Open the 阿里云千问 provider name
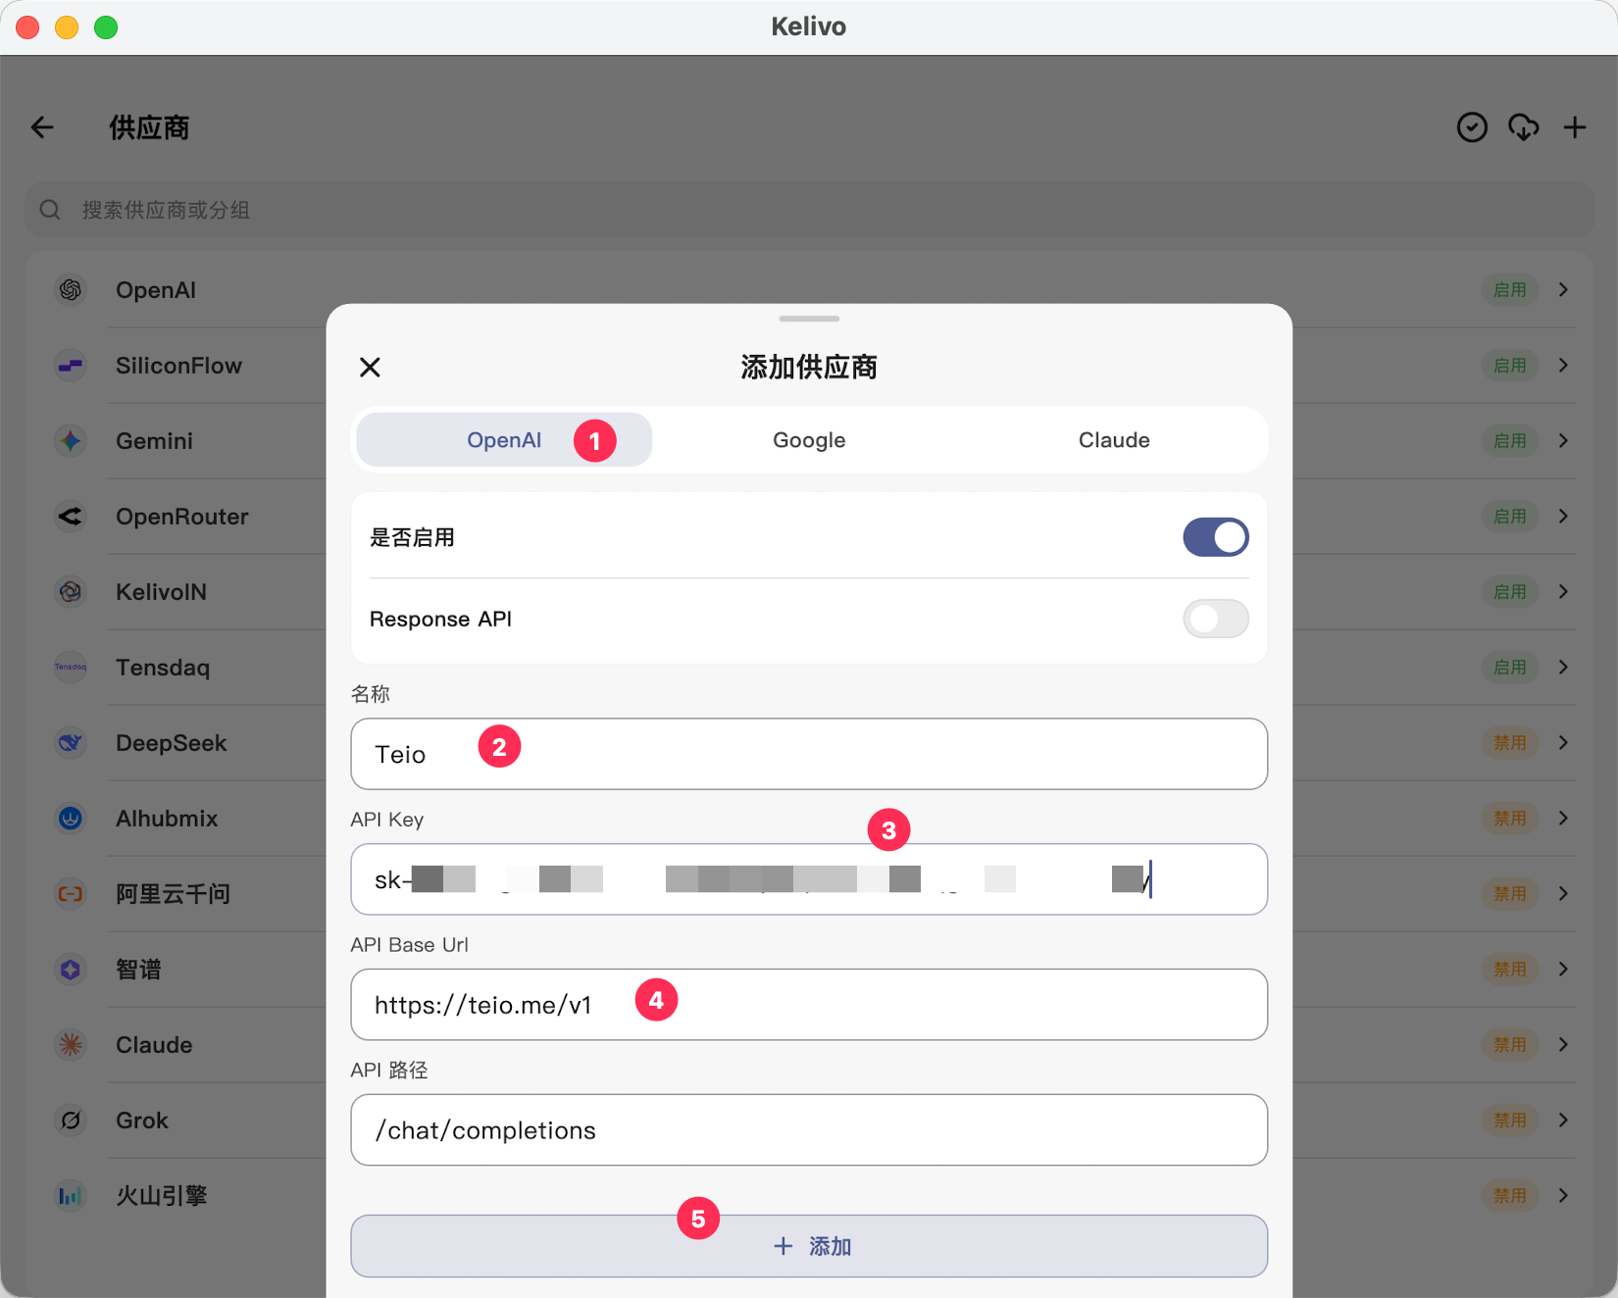The width and height of the screenshot is (1618, 1298). pos(174,894)
